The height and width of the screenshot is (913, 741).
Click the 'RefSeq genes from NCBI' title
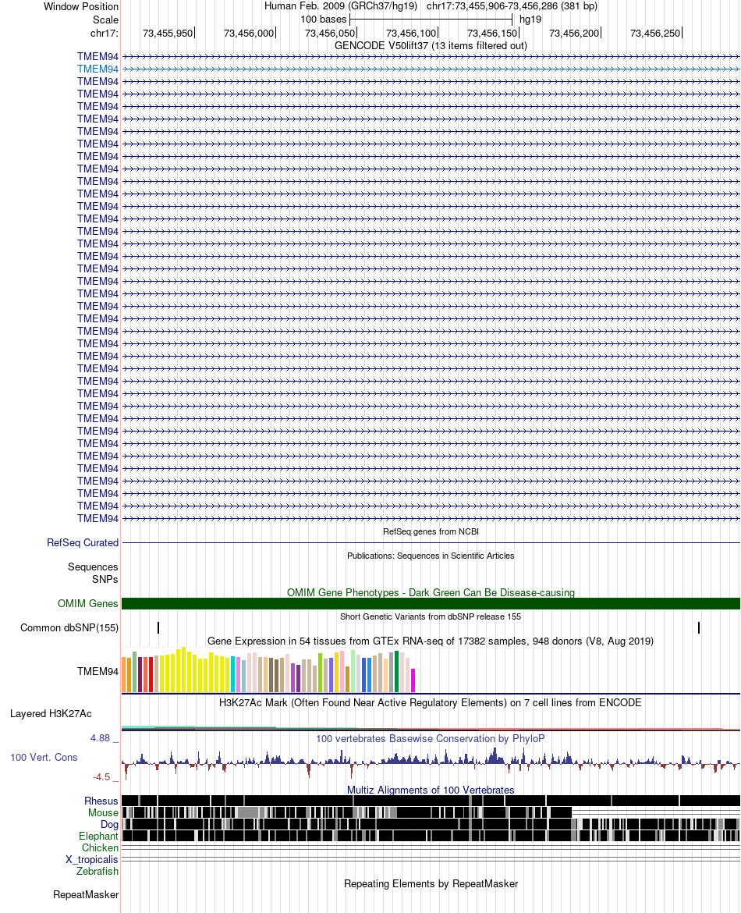tap(431, 531)
